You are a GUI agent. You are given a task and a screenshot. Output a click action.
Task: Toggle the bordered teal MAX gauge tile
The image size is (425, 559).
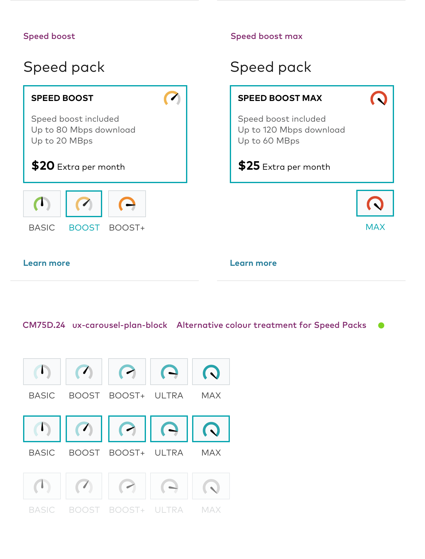click(211, 429)
